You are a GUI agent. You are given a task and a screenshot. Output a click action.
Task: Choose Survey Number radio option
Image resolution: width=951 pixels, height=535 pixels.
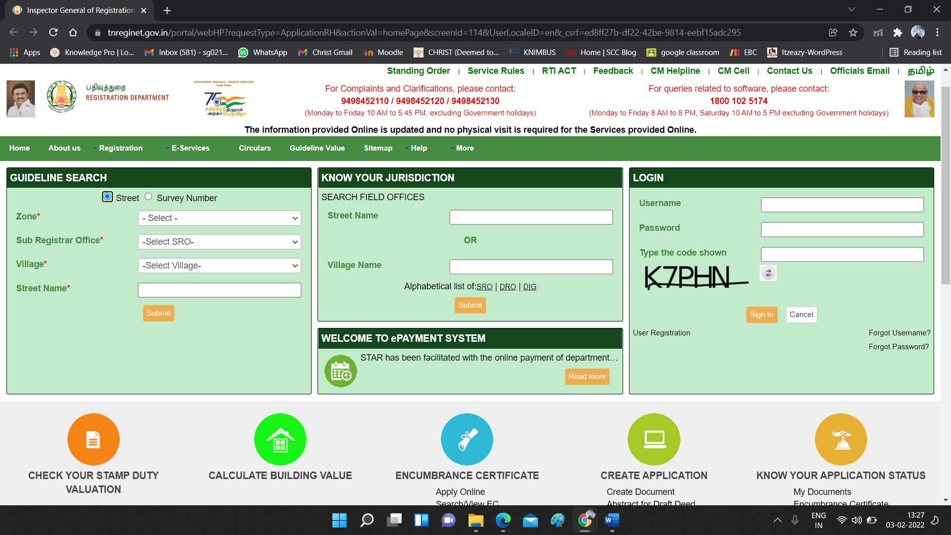(x=148, y=197)
